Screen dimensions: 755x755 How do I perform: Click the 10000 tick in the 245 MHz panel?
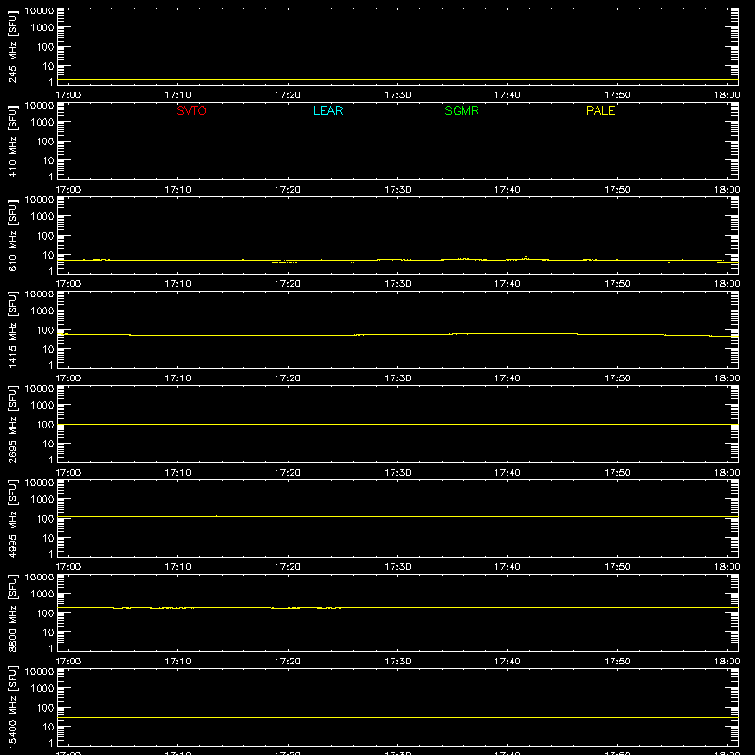point(40,11)
